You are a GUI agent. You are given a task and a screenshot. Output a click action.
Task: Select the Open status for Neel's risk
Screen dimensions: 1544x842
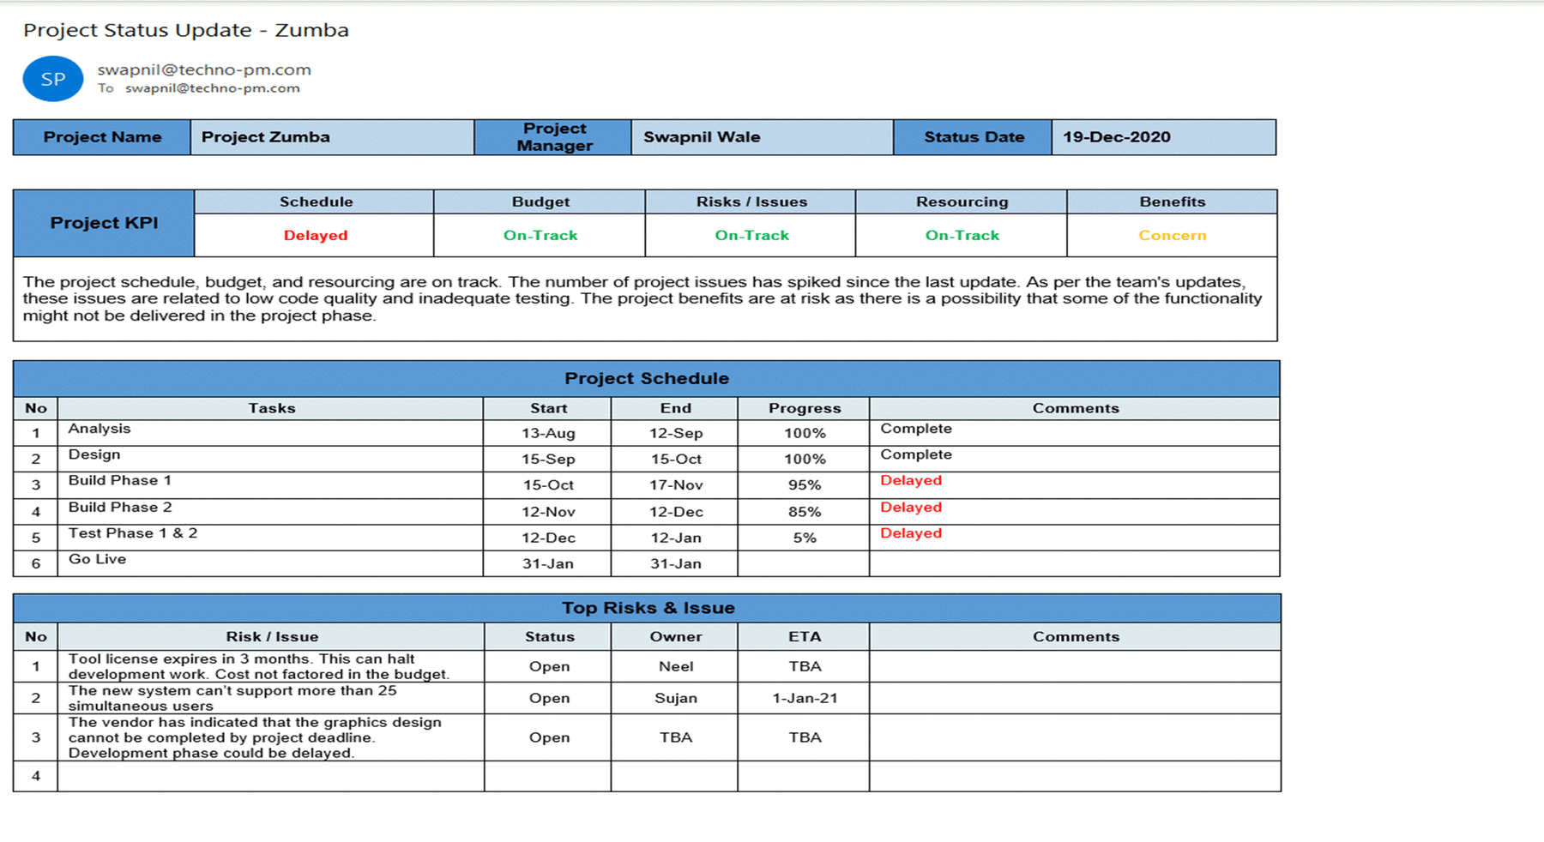point(549,666)
